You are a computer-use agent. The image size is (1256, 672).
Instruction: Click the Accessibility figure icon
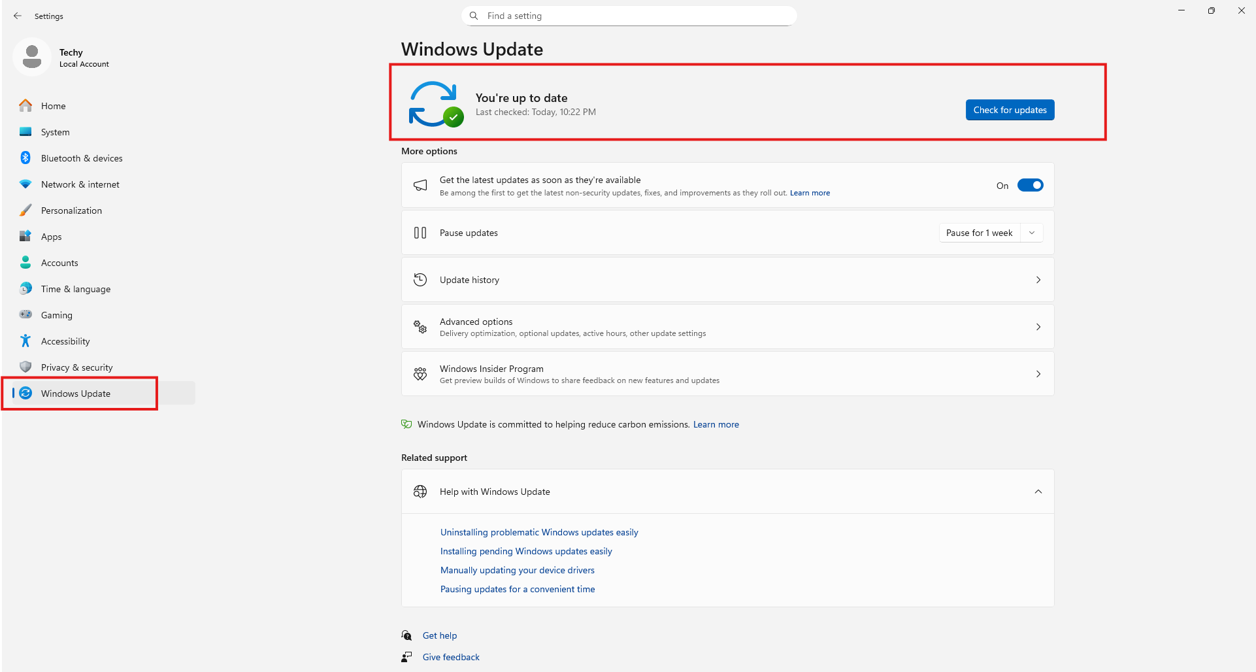(x=25, y=341)
